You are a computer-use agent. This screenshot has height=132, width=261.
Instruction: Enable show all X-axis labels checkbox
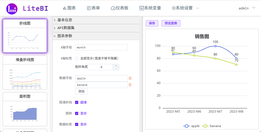pos(77,58)
